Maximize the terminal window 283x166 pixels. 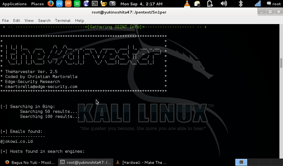point(270,12)
